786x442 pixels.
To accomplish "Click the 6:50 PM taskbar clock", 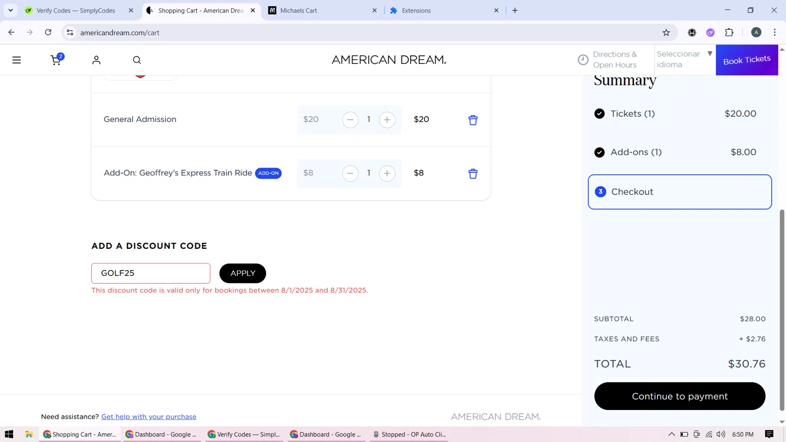I will pyautogui.click(x=743, y=434).
